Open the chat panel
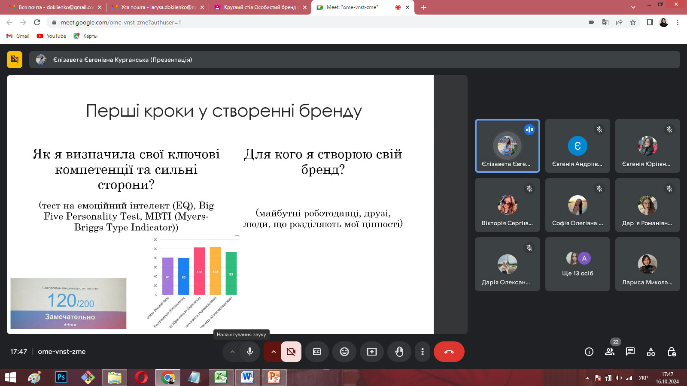Viewport: 687px width, 386px height. [x=630, y=352]
